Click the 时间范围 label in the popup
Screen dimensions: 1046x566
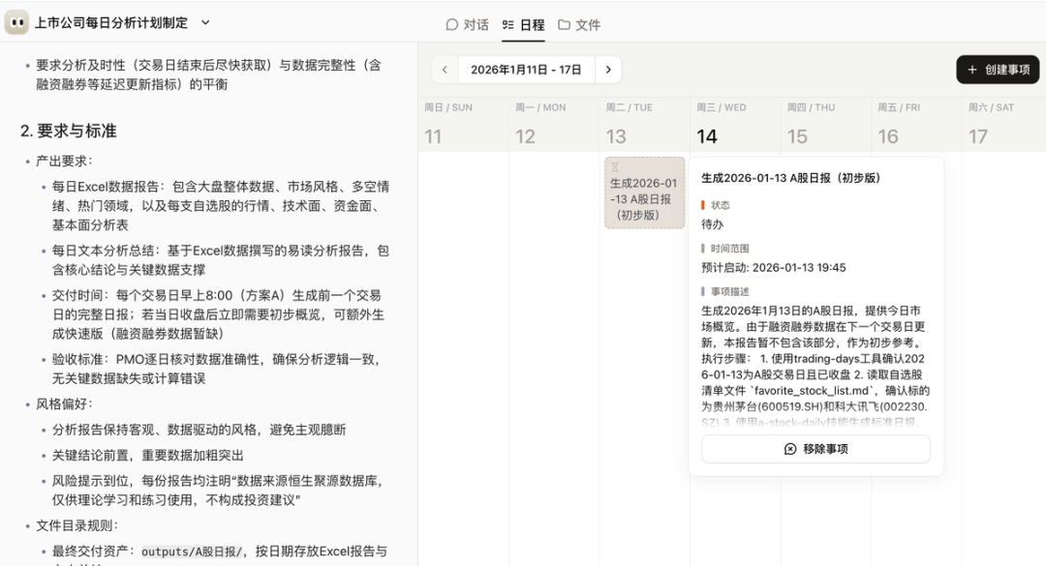coord(729,248)
